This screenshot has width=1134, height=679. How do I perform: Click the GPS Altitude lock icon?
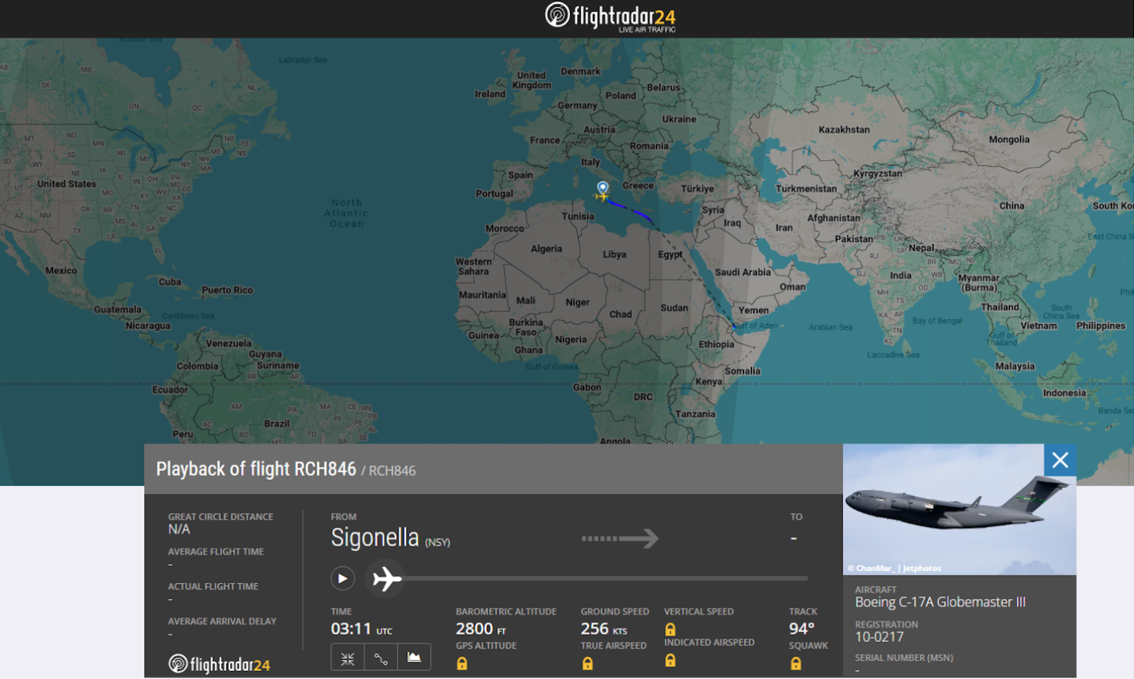coord(462,663)
